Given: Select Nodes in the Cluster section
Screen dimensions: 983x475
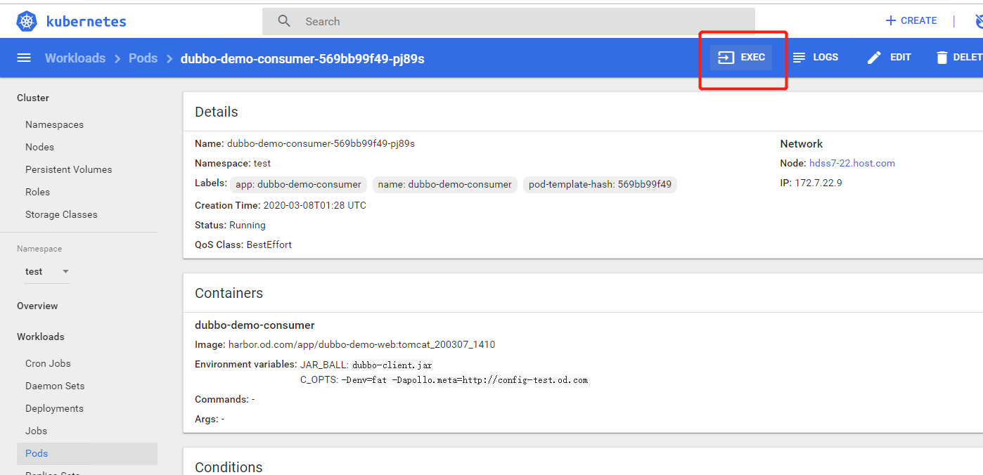Looking at the screenshot, I should tap(39, 147).
